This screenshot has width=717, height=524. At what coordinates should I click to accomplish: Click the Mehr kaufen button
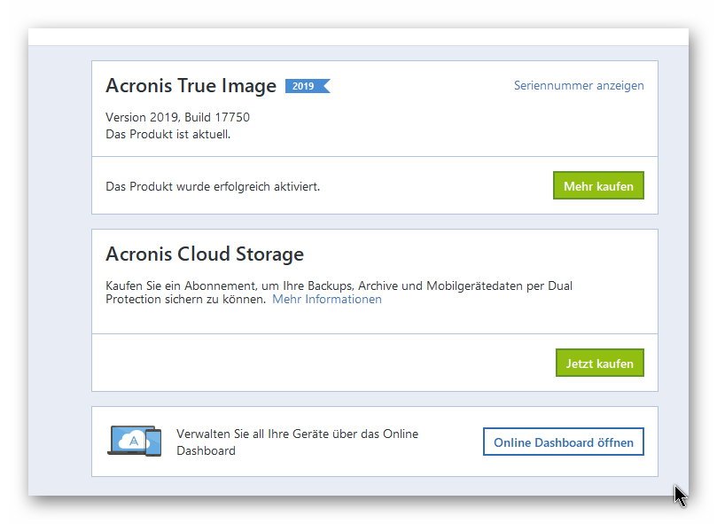point(598,185)
